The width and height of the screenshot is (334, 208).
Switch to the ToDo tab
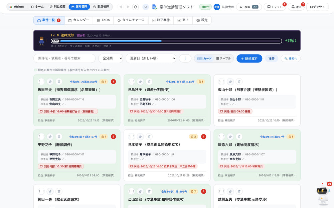(x=103, y=20)
